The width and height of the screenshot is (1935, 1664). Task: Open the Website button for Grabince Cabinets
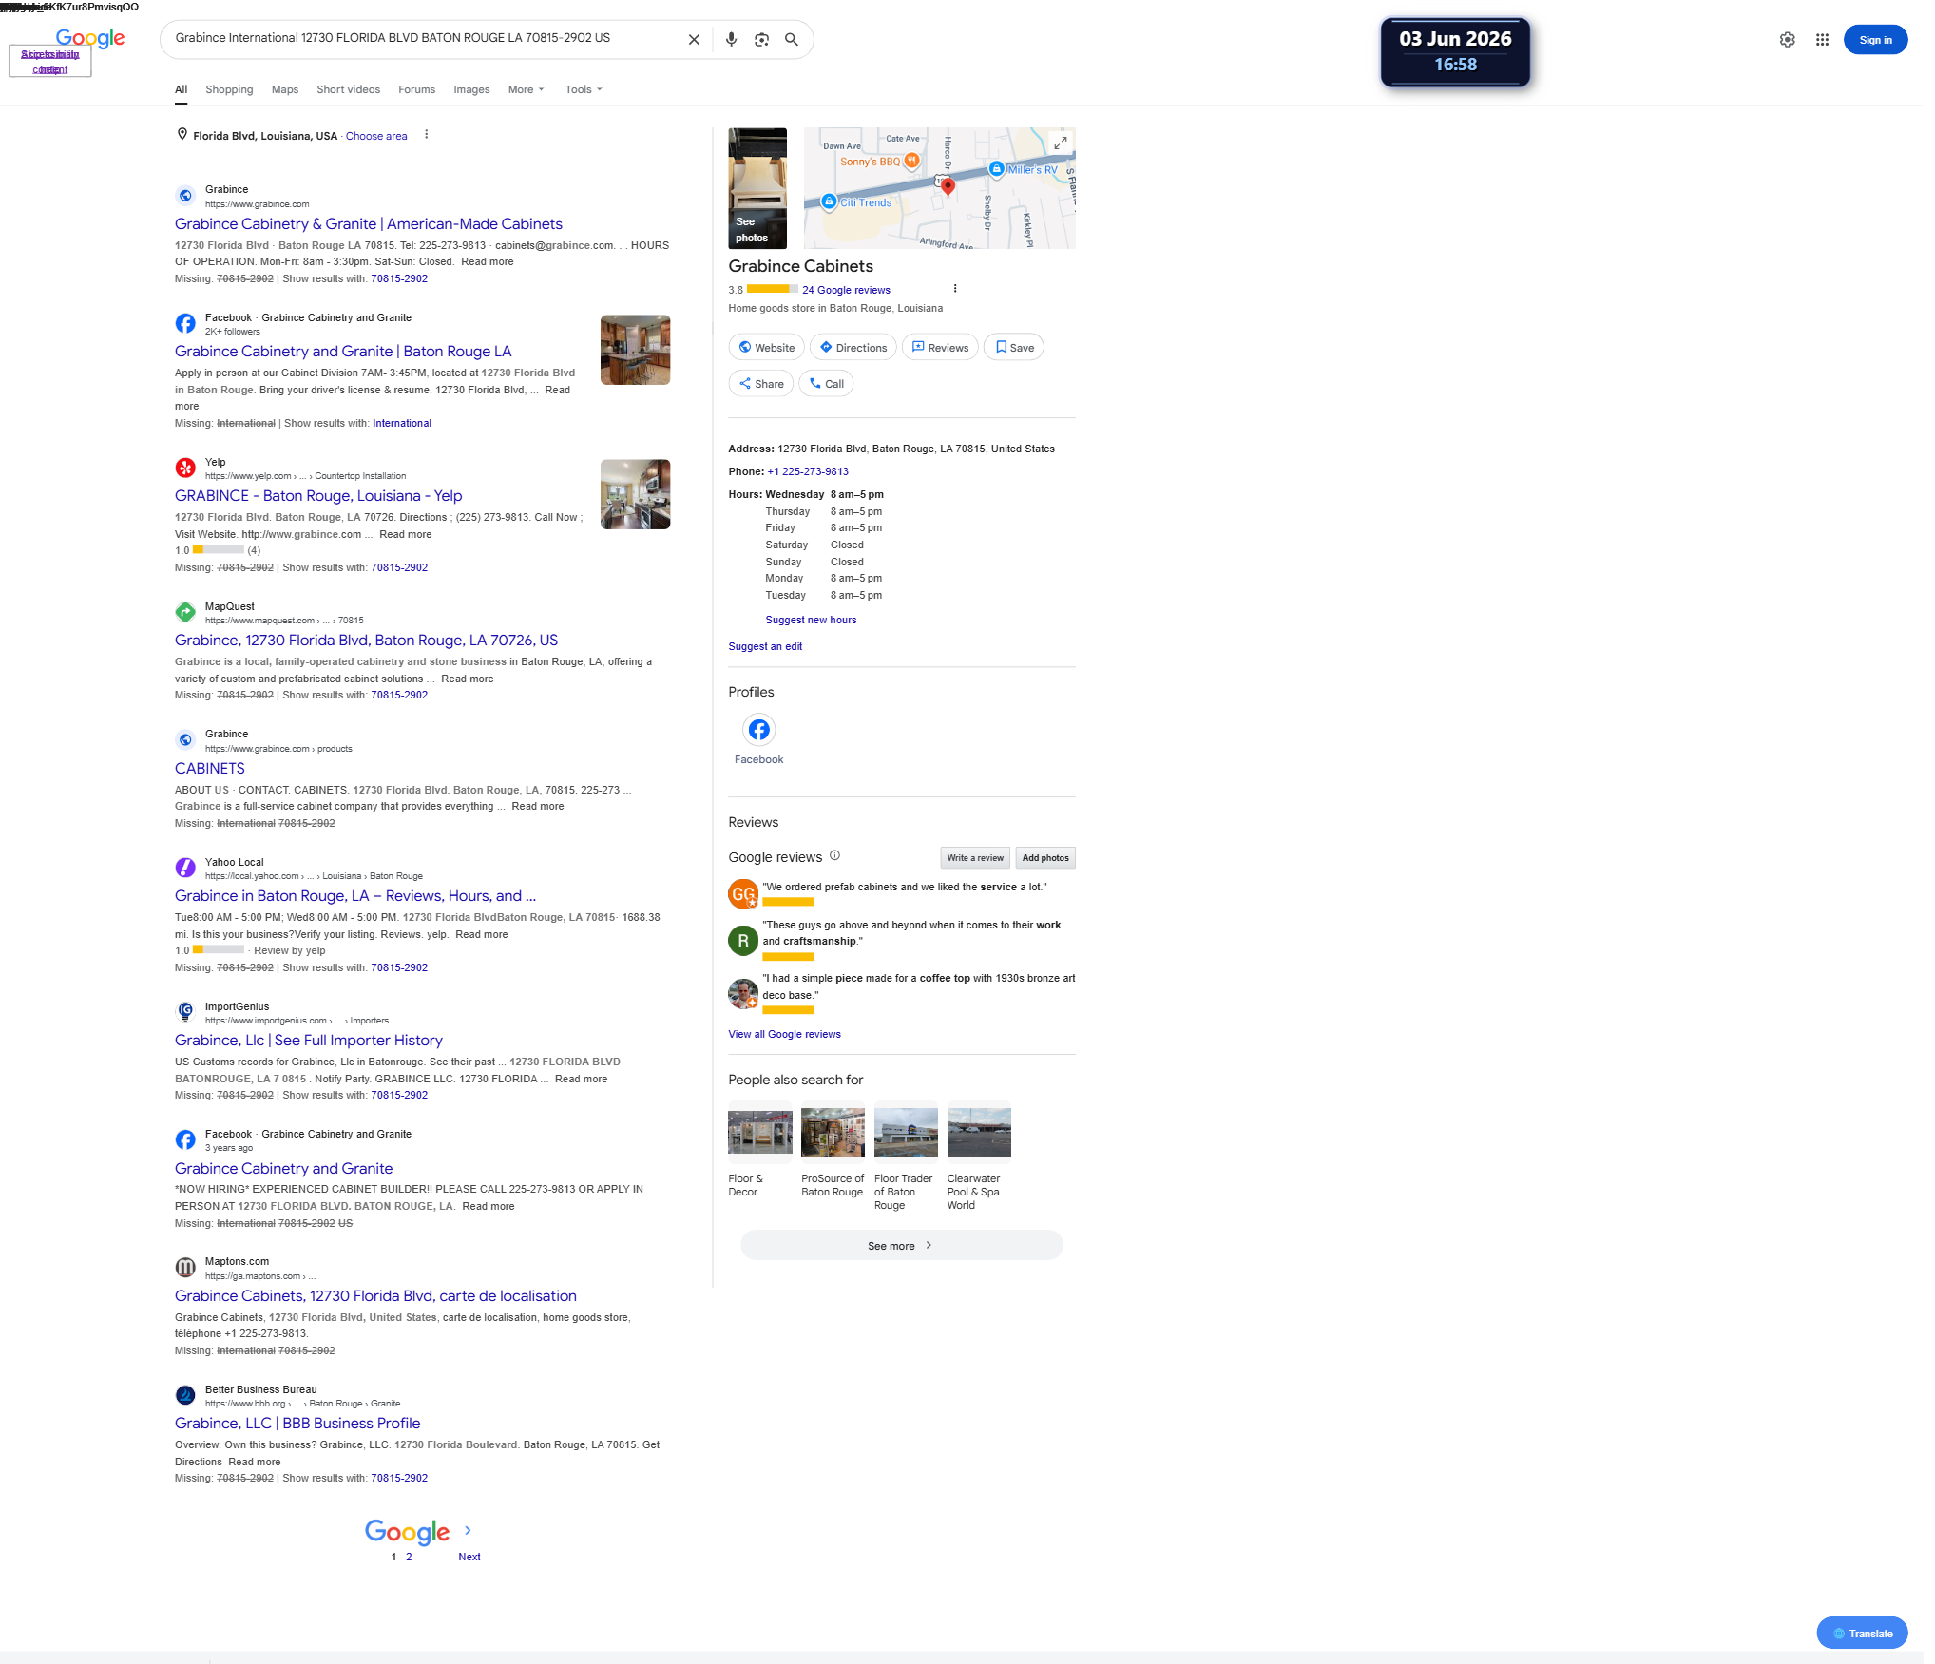(x=766, y=348)
